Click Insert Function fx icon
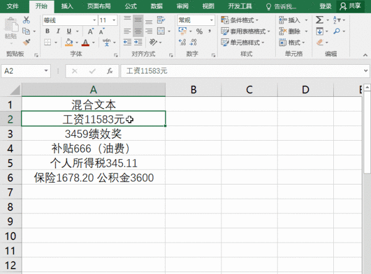This screenshot has width=371, height=274. coord(109,71)
